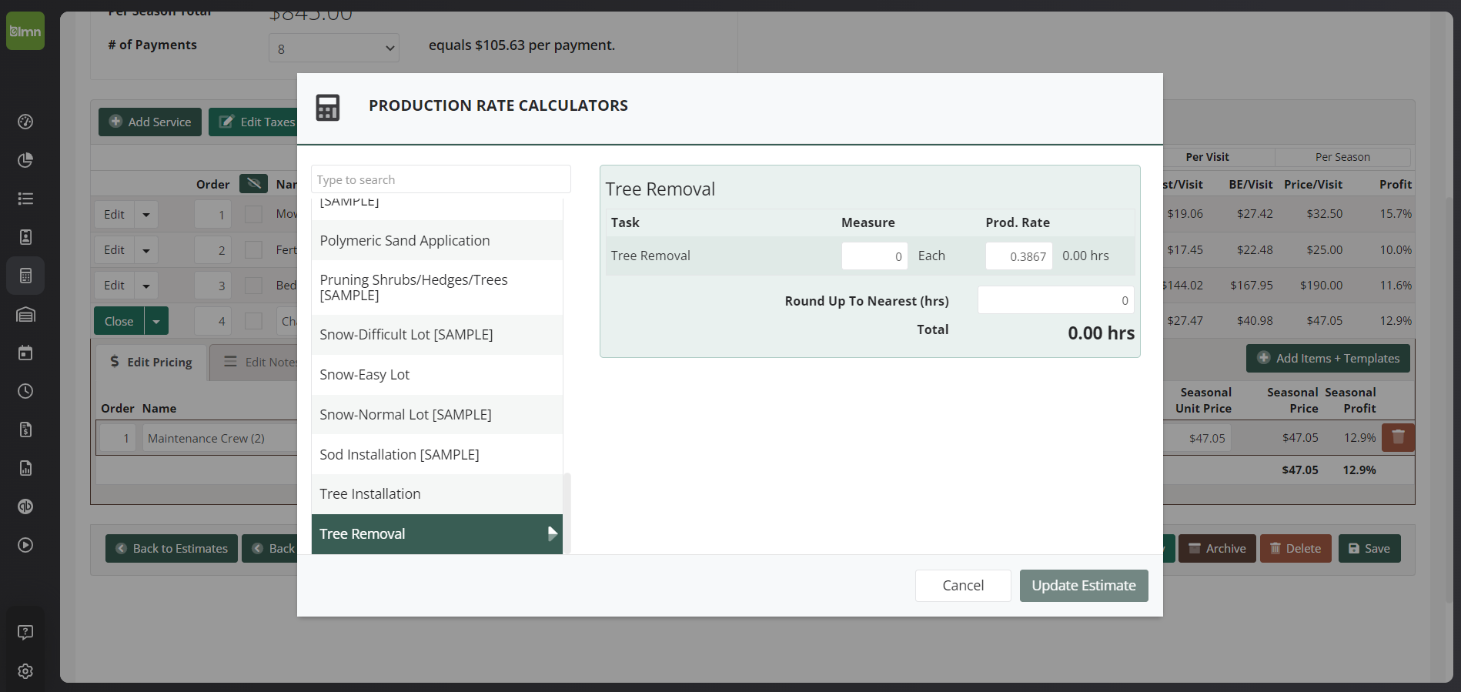The height and width of the screenshot is (692, 1461).
Task: Expand the Edit dropdown arrow on row 2
Action: click(146, 249)
